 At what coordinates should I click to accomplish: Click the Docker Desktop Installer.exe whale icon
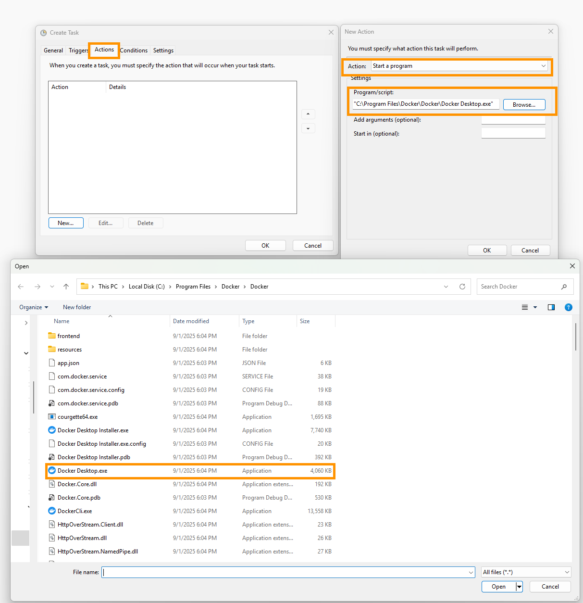click(x=52, y=430)
